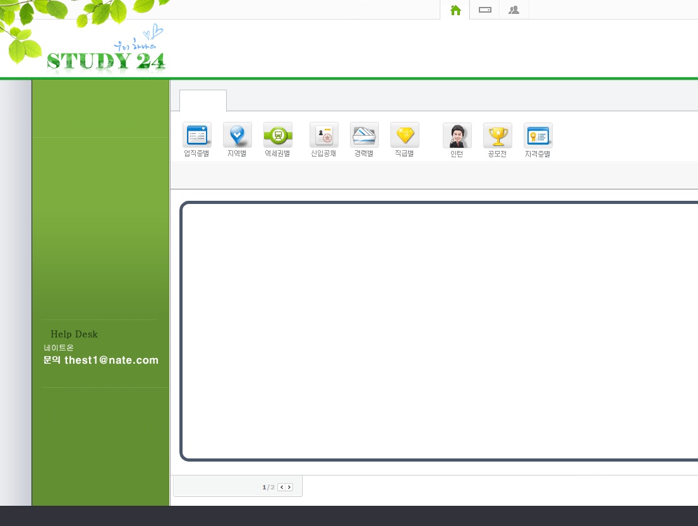Click the 업직종별 calendar icon
Screen dimensions: 698x526
[196, 134]
